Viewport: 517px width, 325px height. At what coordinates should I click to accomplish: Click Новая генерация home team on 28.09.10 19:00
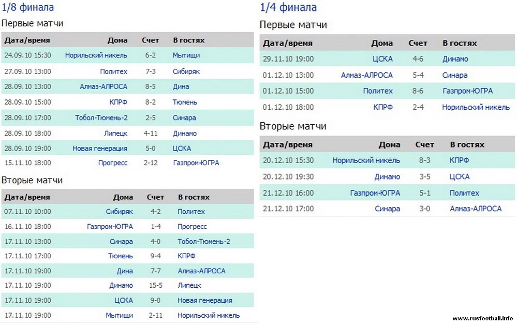coord(99,149)
